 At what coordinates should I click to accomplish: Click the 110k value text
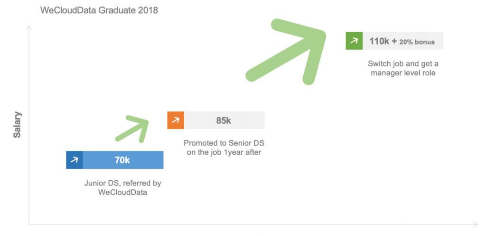pyautogui.click(x=379, y=41)
